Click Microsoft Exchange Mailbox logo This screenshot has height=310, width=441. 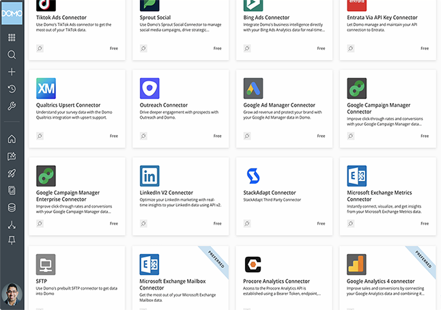(x=150, y=264)
